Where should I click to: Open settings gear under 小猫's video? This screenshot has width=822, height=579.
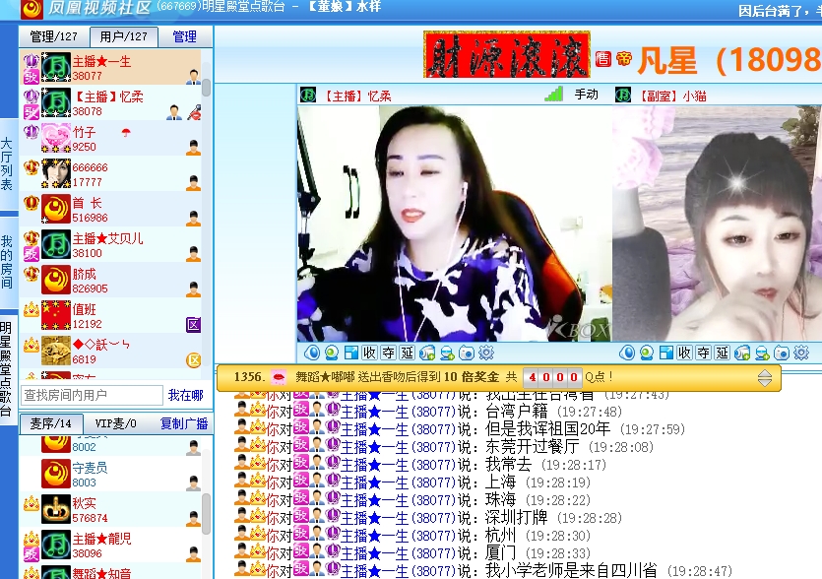[x=801, y=353]
